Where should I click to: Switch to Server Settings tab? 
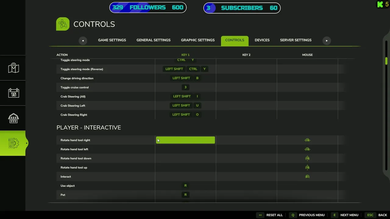(296, 40)
